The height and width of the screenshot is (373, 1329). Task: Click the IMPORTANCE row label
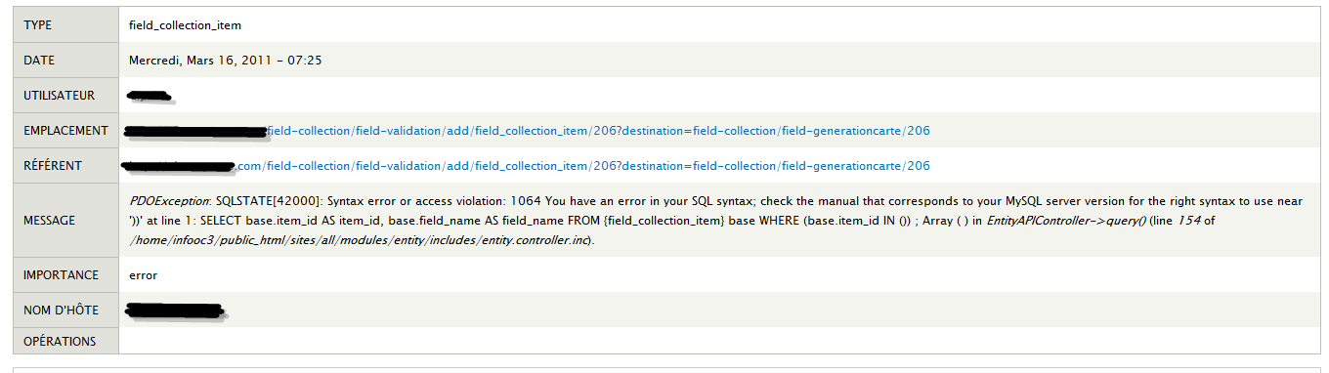[62, 275]
